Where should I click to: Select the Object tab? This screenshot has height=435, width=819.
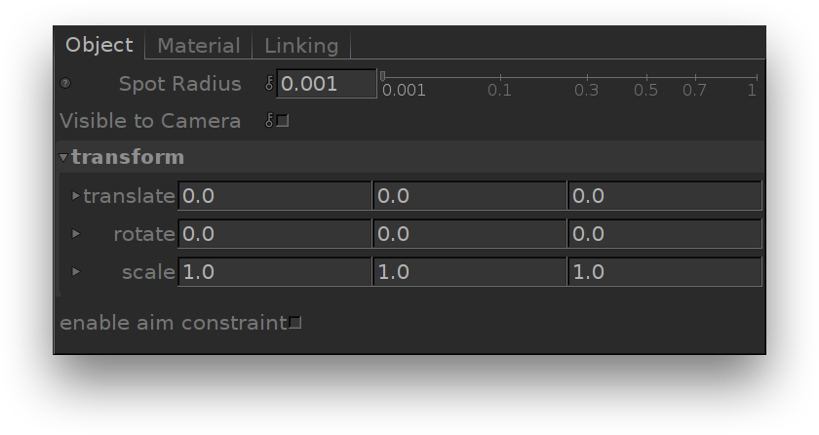point(99,45)
